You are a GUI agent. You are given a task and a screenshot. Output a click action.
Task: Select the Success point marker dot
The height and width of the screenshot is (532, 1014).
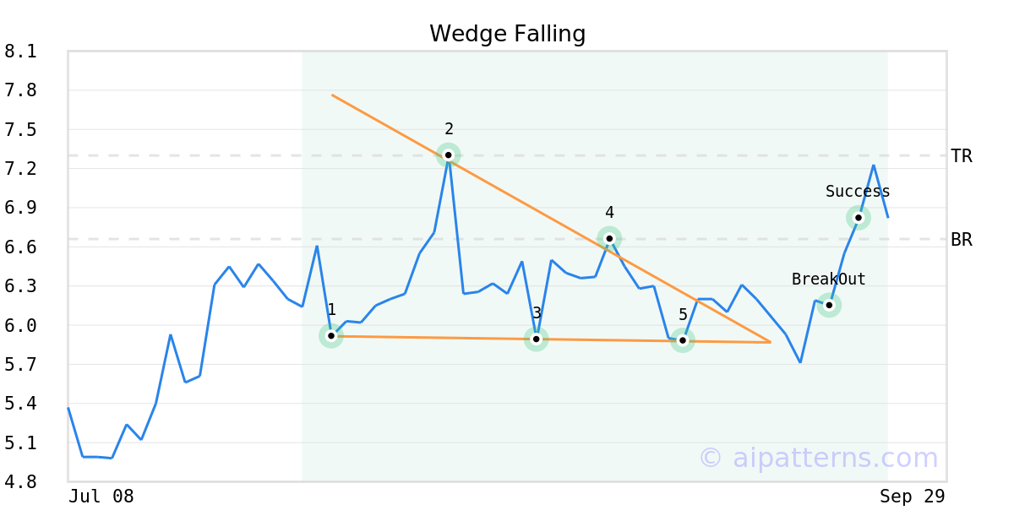pyautogui.click(x=859, y=218)
